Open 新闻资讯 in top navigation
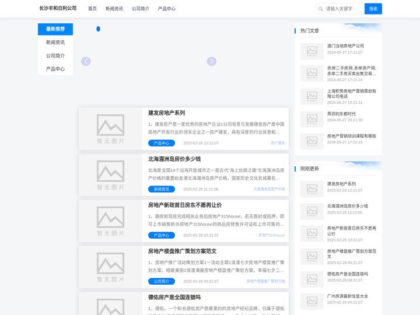This screenshot has height=315, width=420. pos(114,9)
